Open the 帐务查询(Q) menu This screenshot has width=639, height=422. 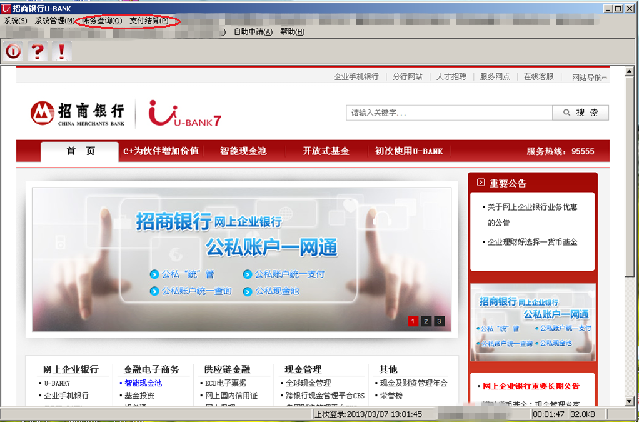[x=102, y=21]
